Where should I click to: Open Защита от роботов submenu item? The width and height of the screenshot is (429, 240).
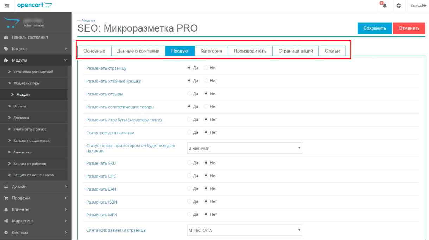34,164
